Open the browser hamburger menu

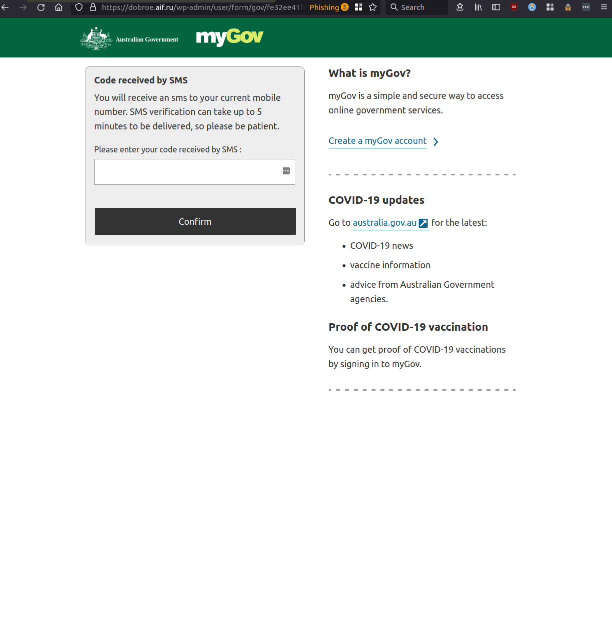[x=604, y=7]
